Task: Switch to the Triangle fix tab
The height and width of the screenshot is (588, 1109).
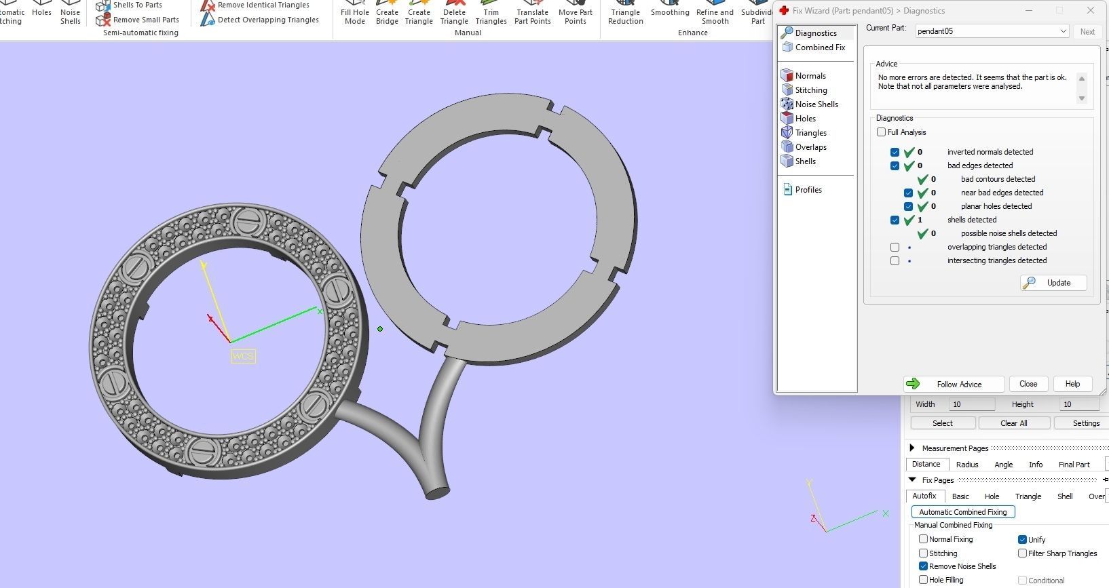Action: click(x=1028, y=496)
